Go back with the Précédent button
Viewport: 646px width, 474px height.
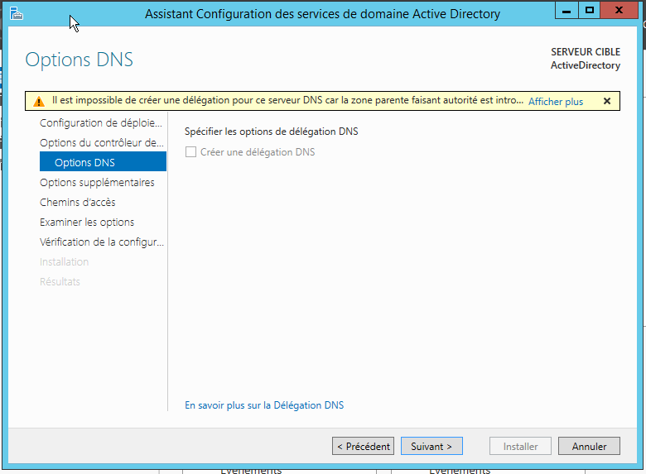pyautogui.click(x=363, y=446)
